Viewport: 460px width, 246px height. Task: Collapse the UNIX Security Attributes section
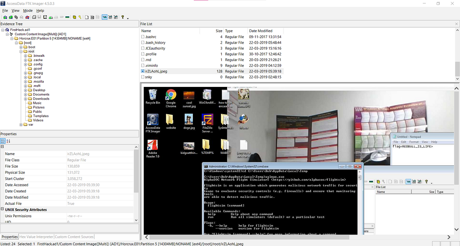click(x=3, y=210)
